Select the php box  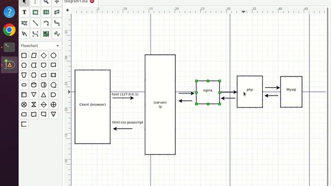tap(250, 92)
